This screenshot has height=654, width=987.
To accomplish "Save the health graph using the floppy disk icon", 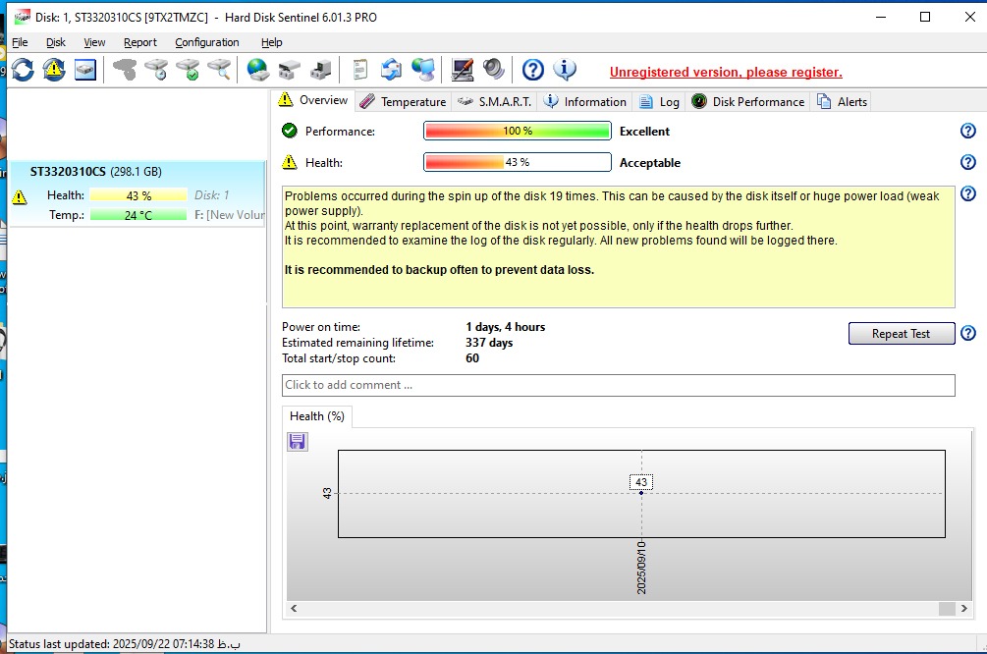I will (x=298, y=442).
